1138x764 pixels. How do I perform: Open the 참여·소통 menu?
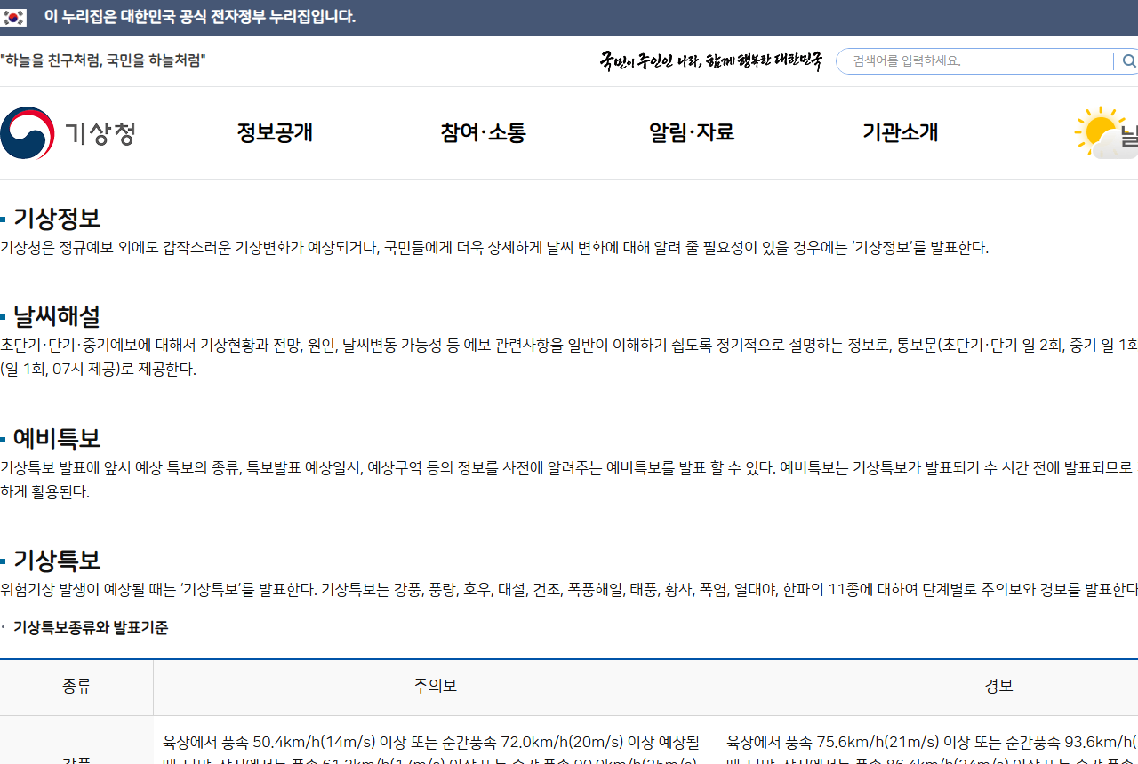pos(484,132)
